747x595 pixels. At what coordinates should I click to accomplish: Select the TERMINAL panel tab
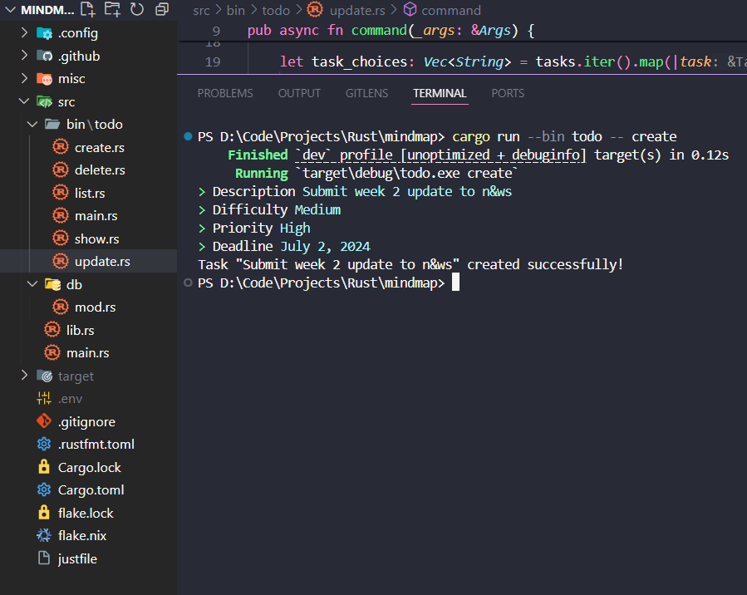440,93
